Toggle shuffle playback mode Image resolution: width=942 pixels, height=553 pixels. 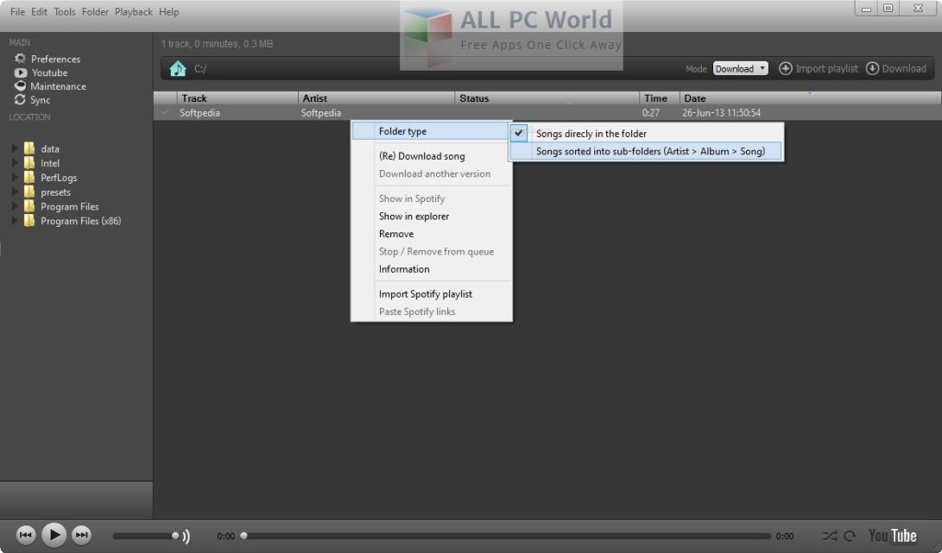tap(830, 536)
